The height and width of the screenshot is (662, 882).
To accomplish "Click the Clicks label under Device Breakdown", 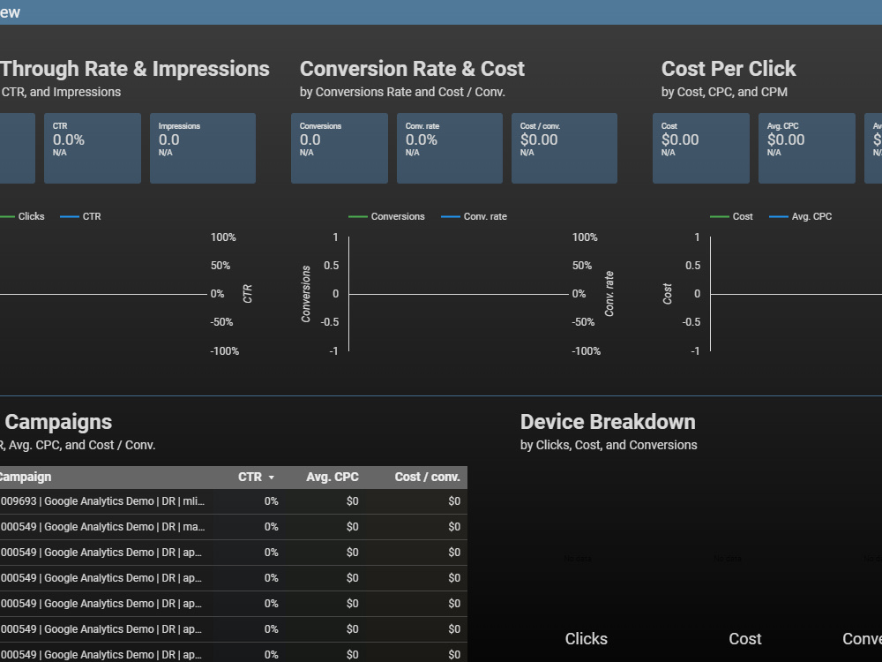I will pyautogui.click(x=587, y=638).
